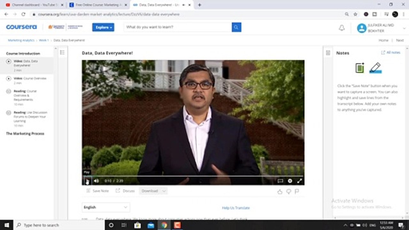409x230 pixels.
Task: Click the taskbar speaker volume icon
Action: 365,225
